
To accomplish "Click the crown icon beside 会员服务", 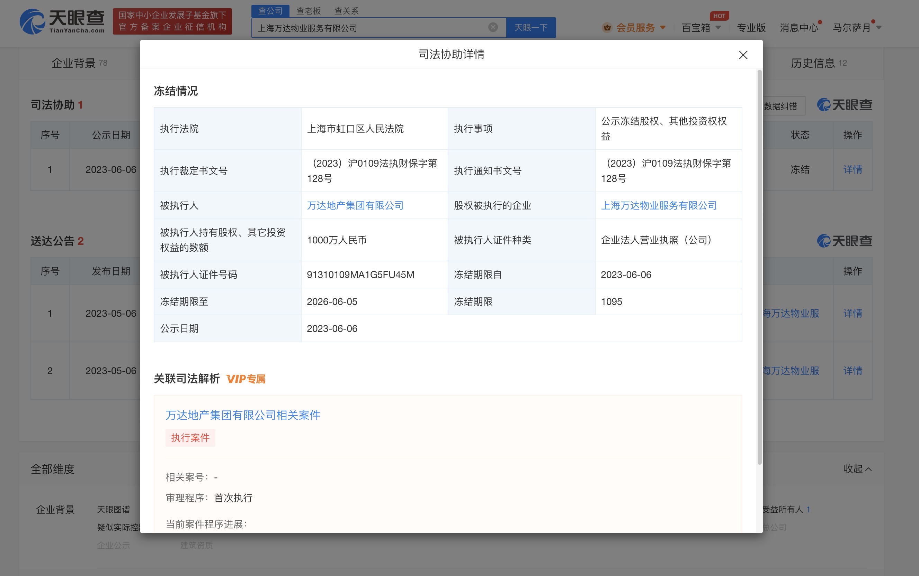I will pos(607,28).
